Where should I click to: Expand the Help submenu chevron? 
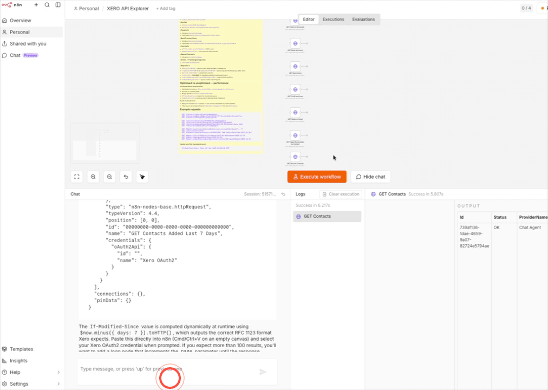(x=58, y=372)
